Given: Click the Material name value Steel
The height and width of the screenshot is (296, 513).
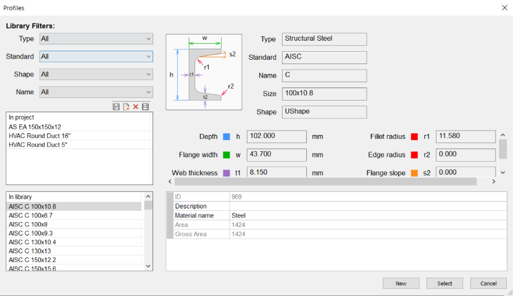Looking at the screenshot, I should pyautogui.click(x=368, y=215).
